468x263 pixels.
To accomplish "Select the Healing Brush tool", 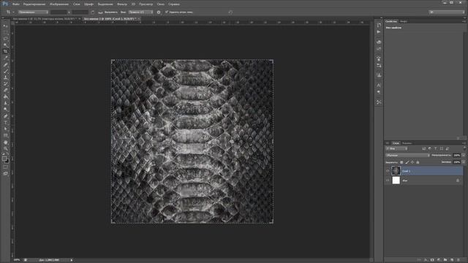I will pos(5,64).
